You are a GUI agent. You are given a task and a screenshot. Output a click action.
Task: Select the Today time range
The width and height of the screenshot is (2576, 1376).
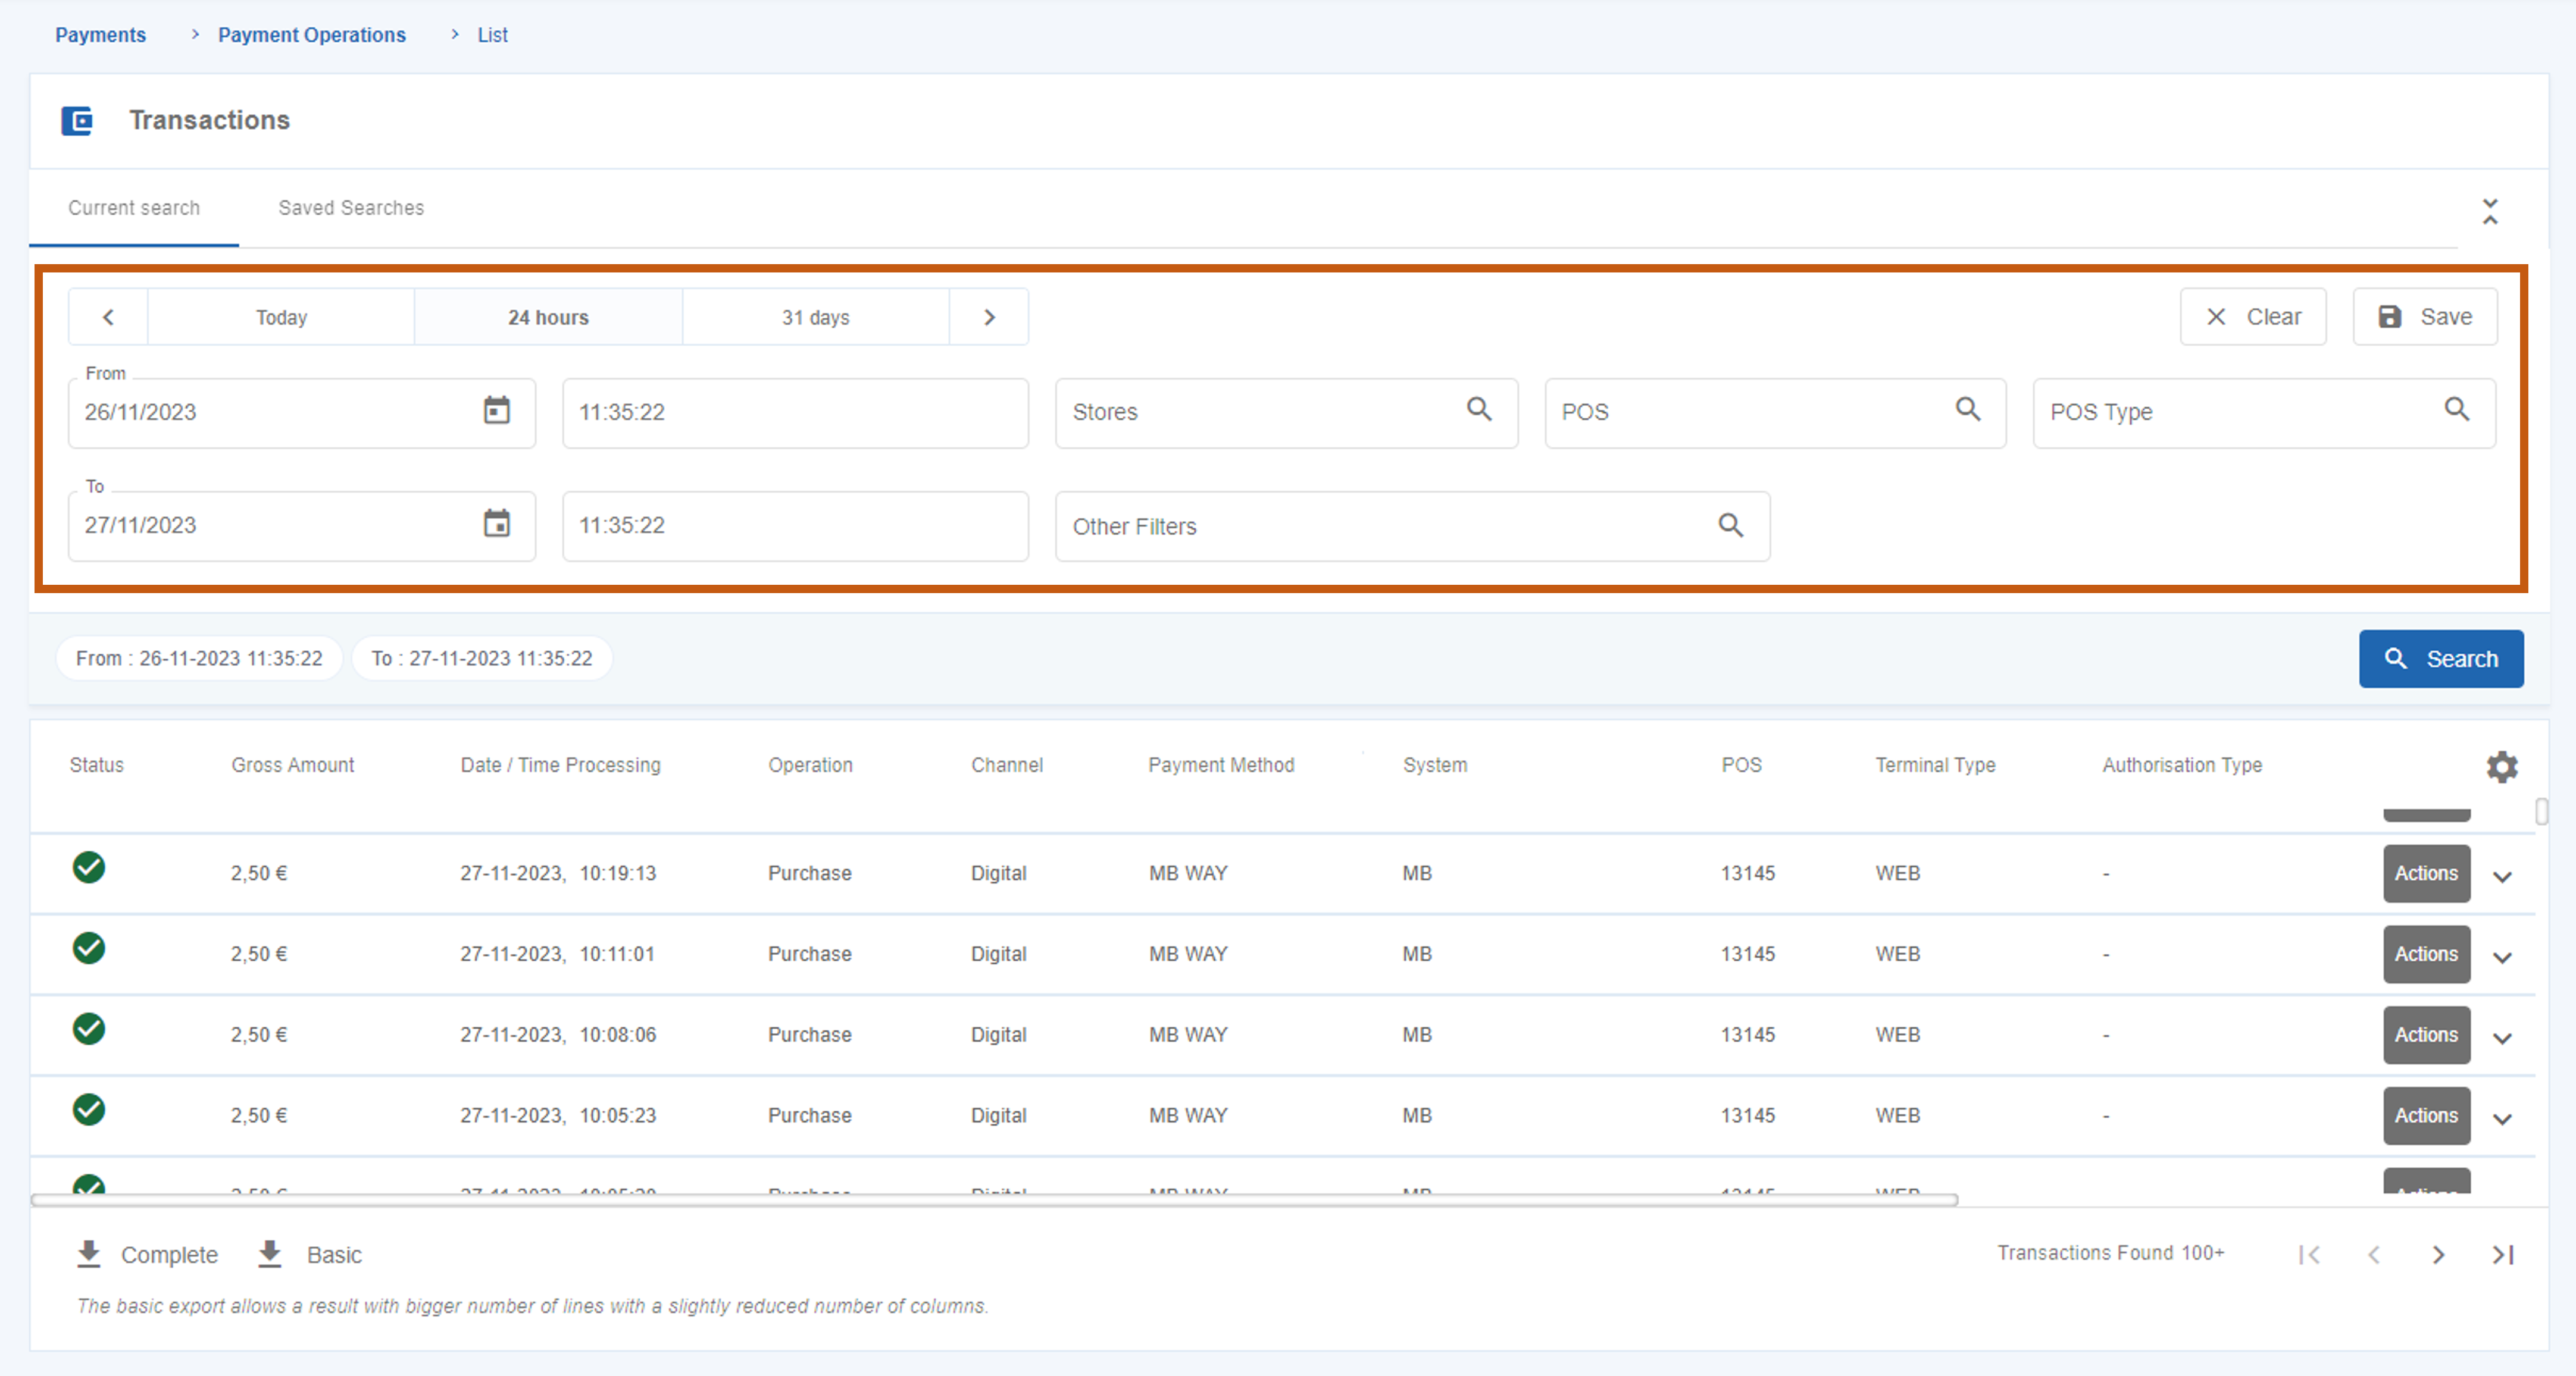[281, 316]
